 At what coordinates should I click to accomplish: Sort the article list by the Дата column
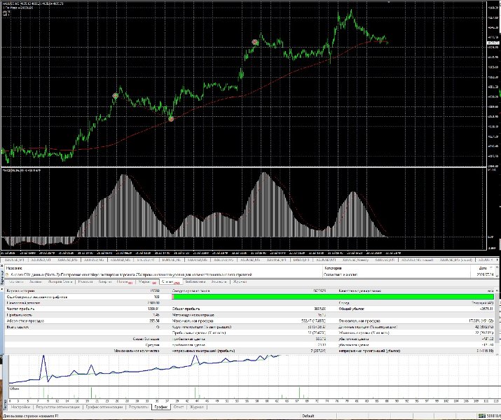[483, 268]
